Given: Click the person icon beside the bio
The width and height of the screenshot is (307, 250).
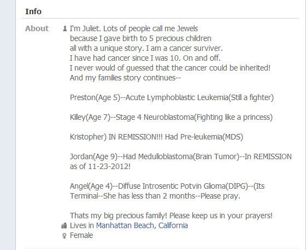Looking at the screenshot, I should click(x=64, y=28).
